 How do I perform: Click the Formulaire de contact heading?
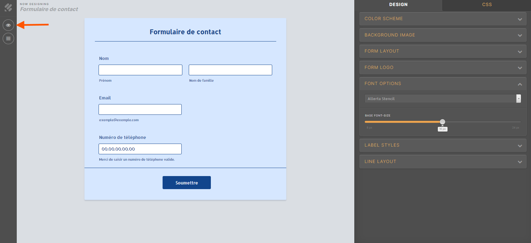(x=185, y=32)
